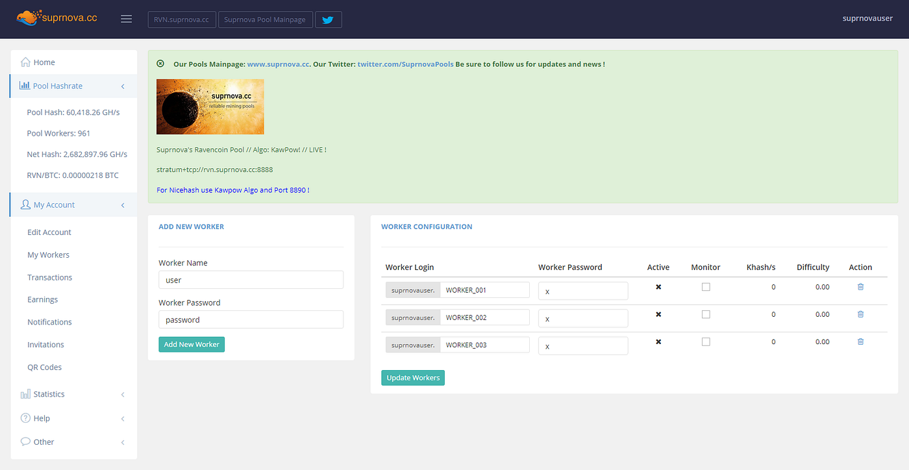Click the Pool Workers: 961 text
909x470 pixels.
[x=58, y=133]
